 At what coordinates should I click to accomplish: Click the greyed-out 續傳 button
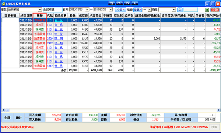point(214,127)
